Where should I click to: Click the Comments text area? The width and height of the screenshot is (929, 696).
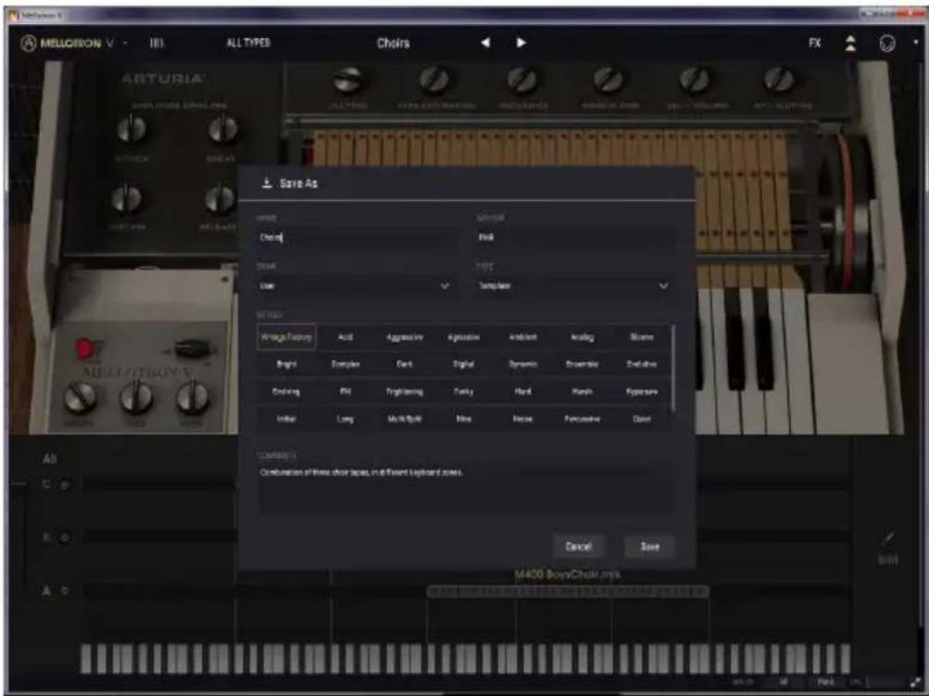pos(466,487)
